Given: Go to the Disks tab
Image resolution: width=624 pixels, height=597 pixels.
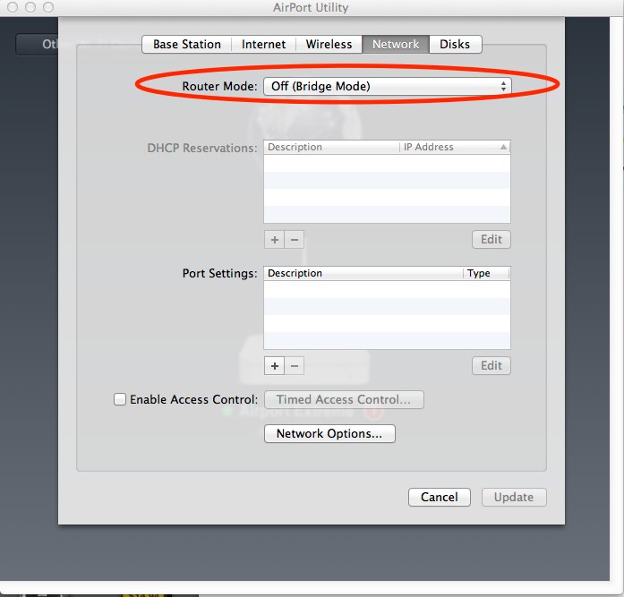Looking at the screenshot, I should click(x=455, y=44).
